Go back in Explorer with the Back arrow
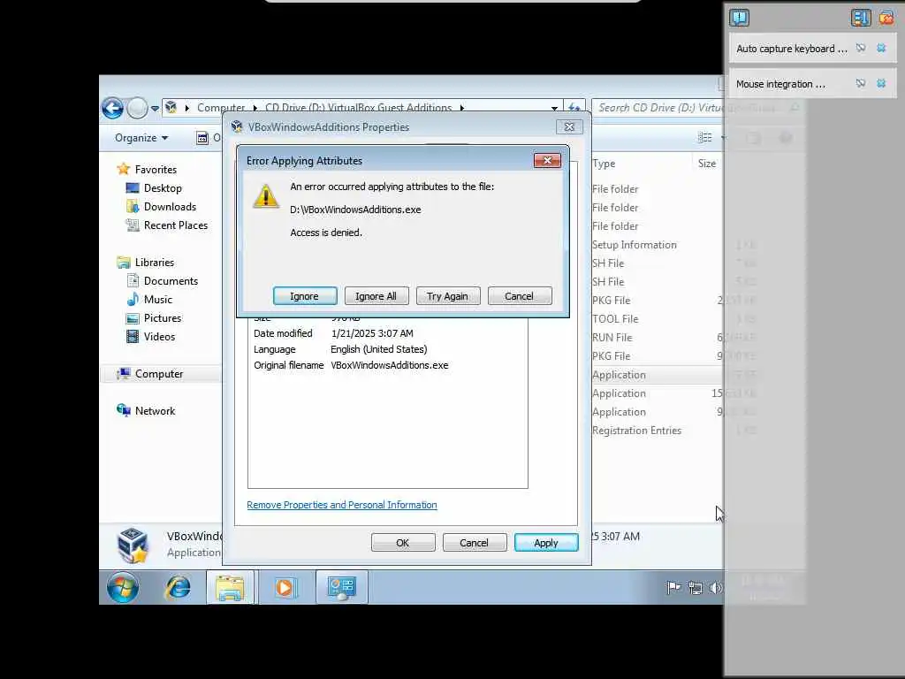The height and width of the screenshot is (679, 905). 113,108
